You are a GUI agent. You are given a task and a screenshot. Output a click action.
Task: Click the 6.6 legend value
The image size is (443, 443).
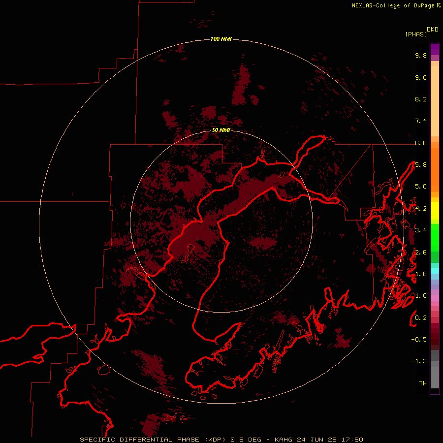click(x=421, y=143)
